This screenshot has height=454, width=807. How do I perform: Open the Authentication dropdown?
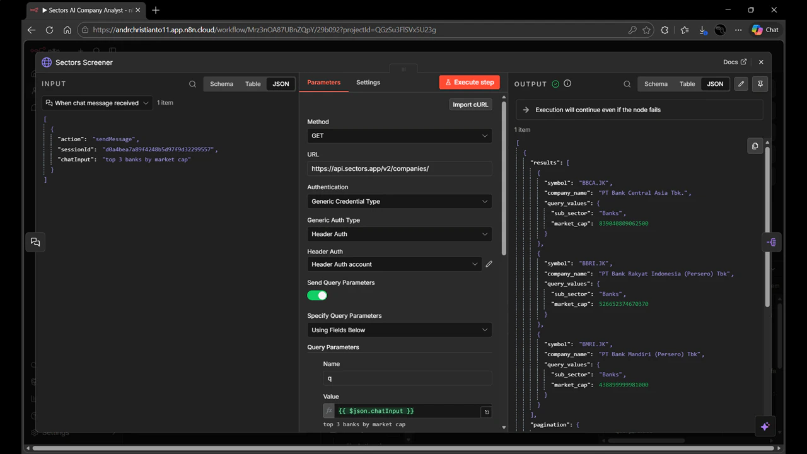coord(400,201)
